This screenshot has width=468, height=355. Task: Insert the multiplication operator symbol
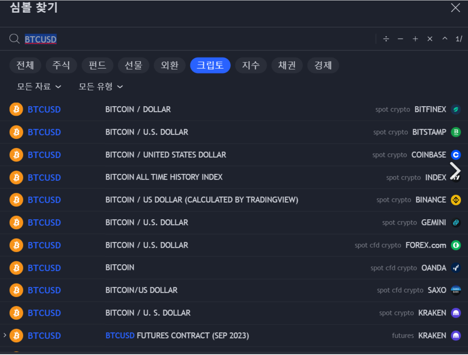coord(430,39)
